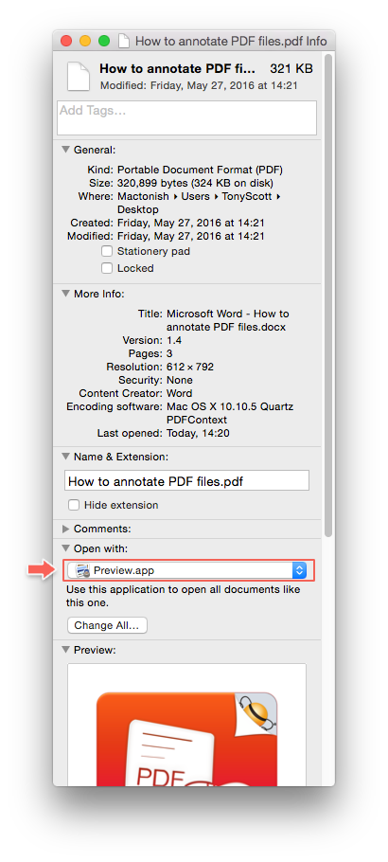Click the Preview.app icon in dropdown

click(83, 570)
